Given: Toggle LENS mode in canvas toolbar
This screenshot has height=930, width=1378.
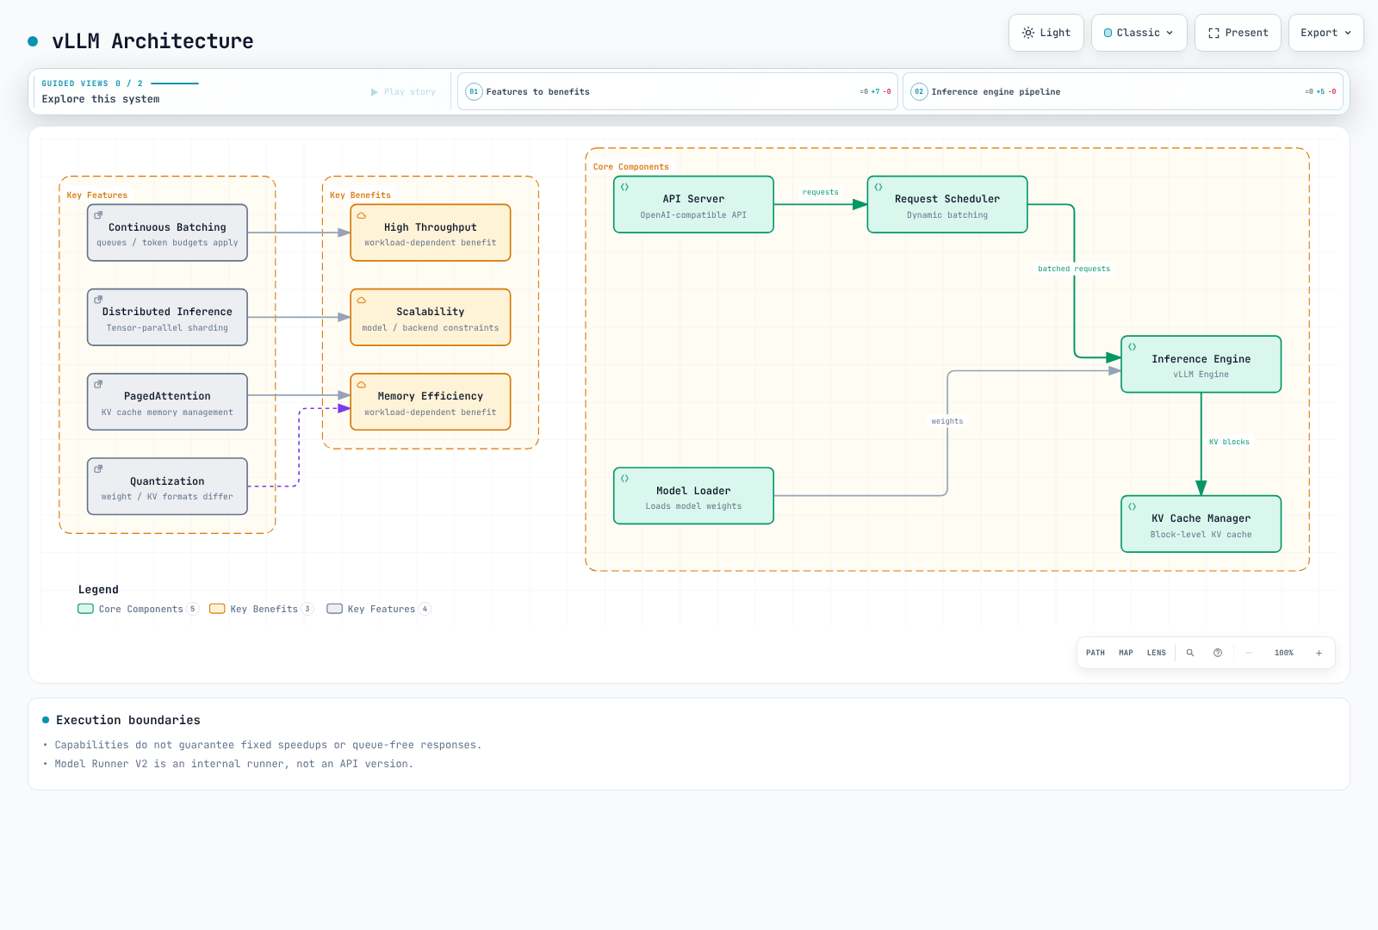Looking at the screenshot, I should tap(1157, 653).
